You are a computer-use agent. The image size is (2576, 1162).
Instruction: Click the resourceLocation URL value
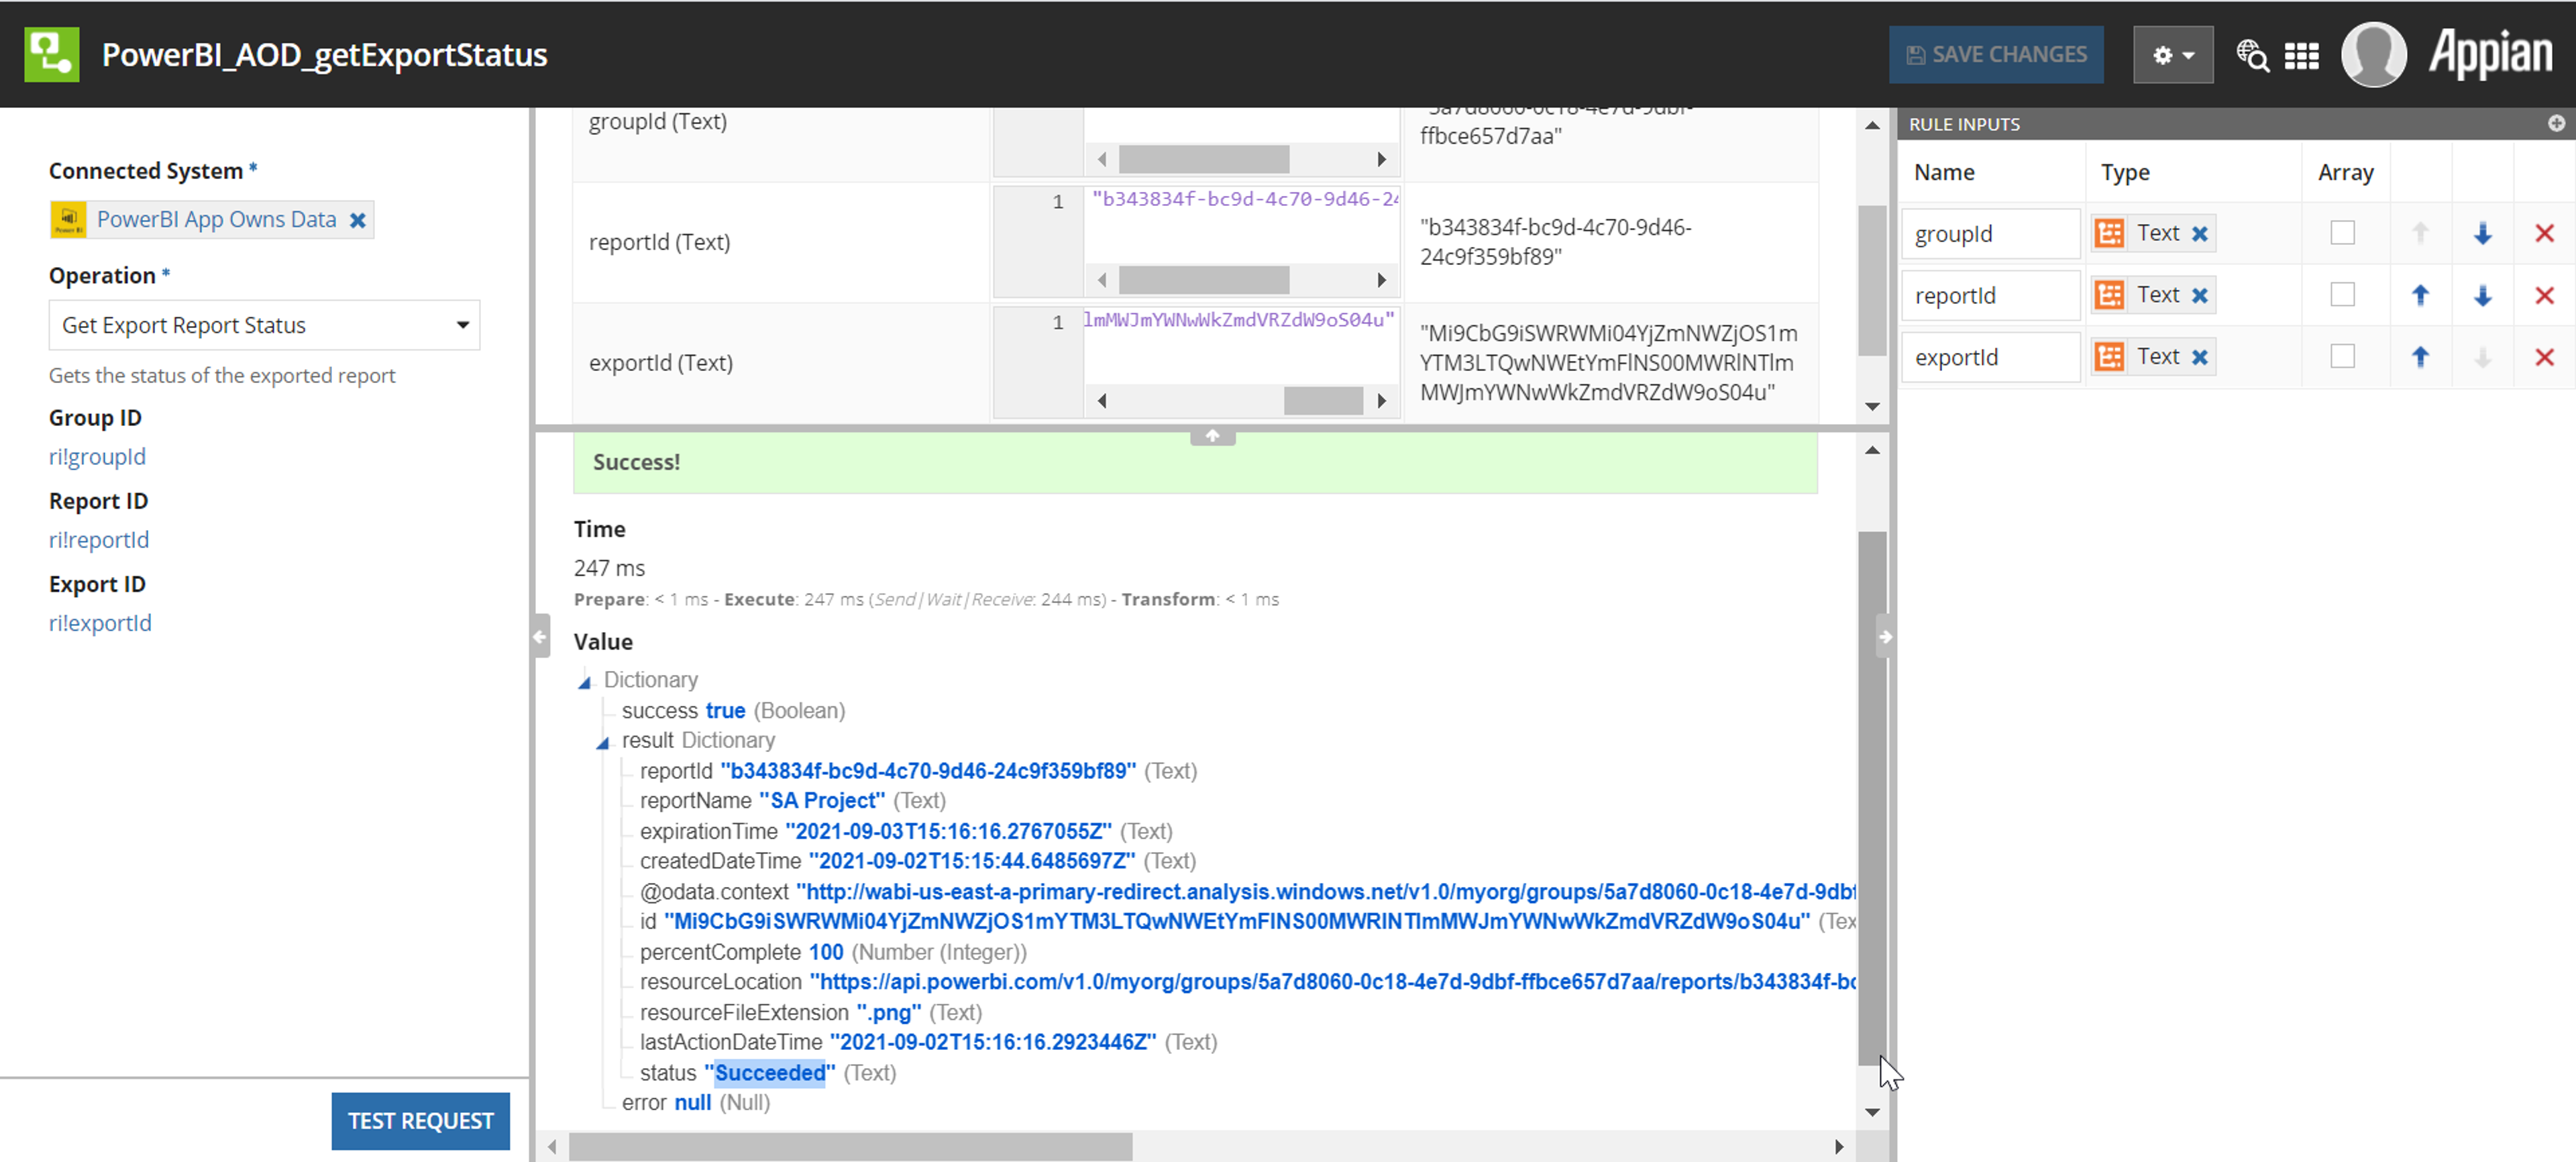click(1333, 982)
